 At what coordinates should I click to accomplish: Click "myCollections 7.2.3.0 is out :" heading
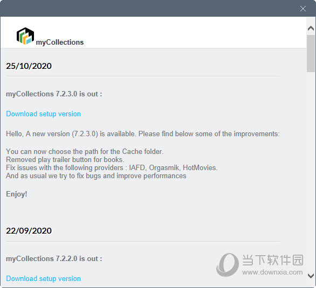54,94
